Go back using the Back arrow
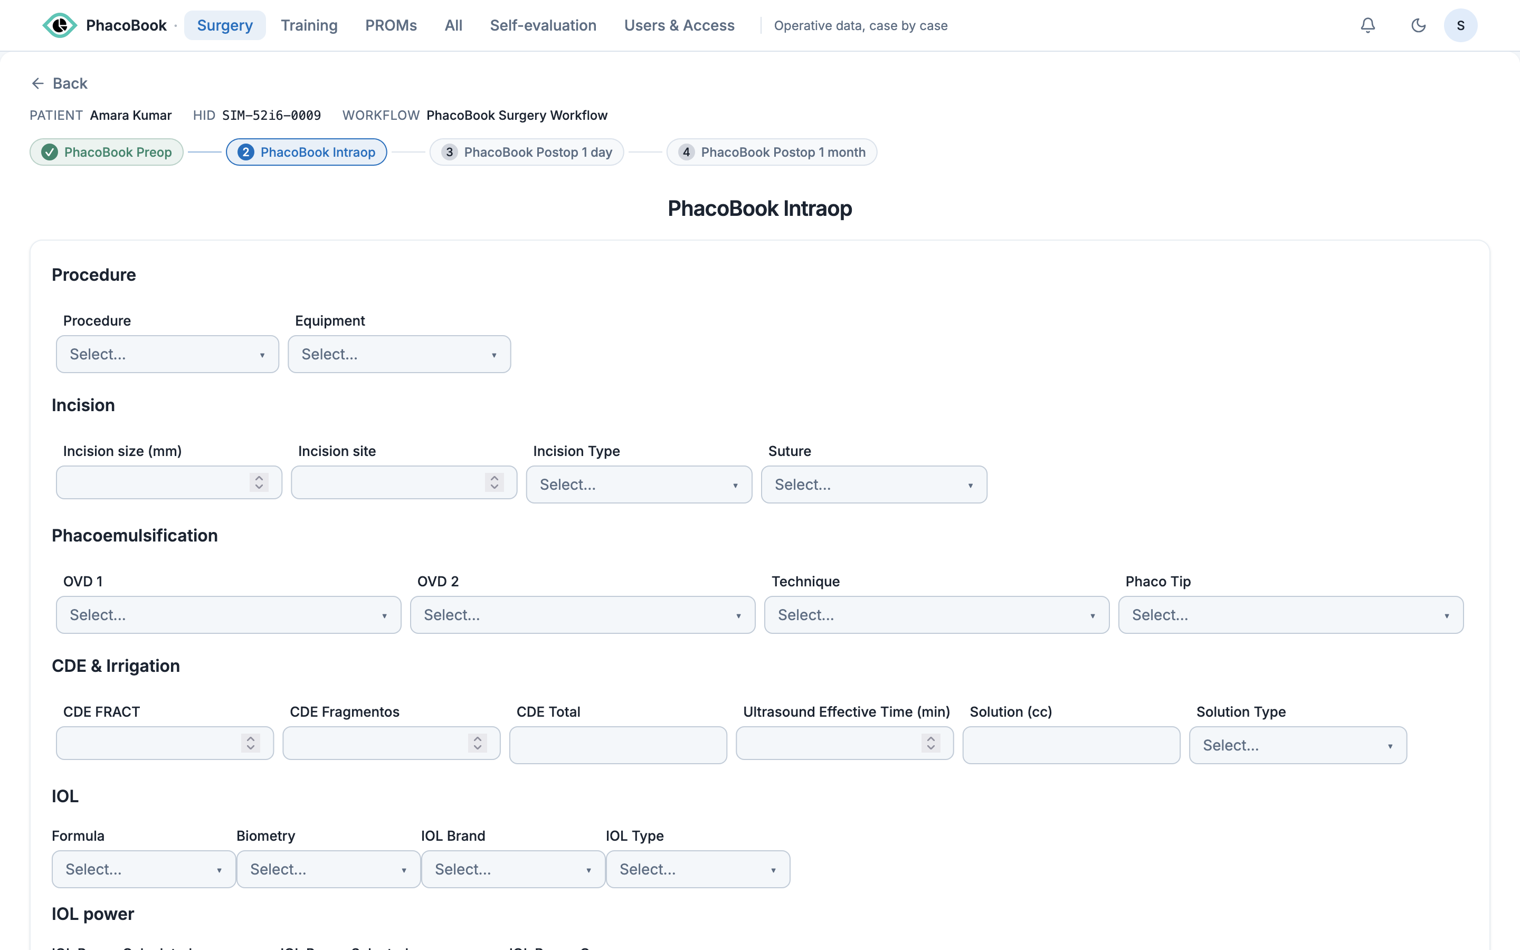The width and height of the screenshot is (1520, 950). (x=59, y=83)
